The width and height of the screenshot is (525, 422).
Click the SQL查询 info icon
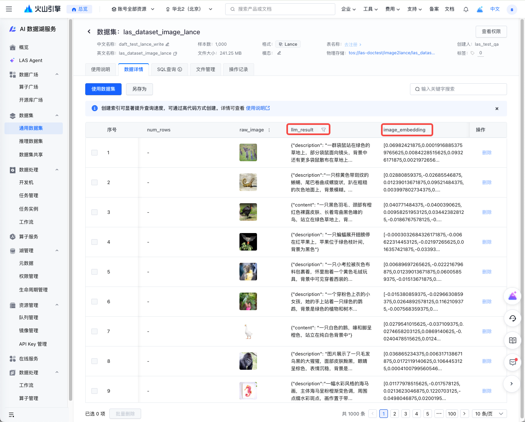[x=180, y=69]
